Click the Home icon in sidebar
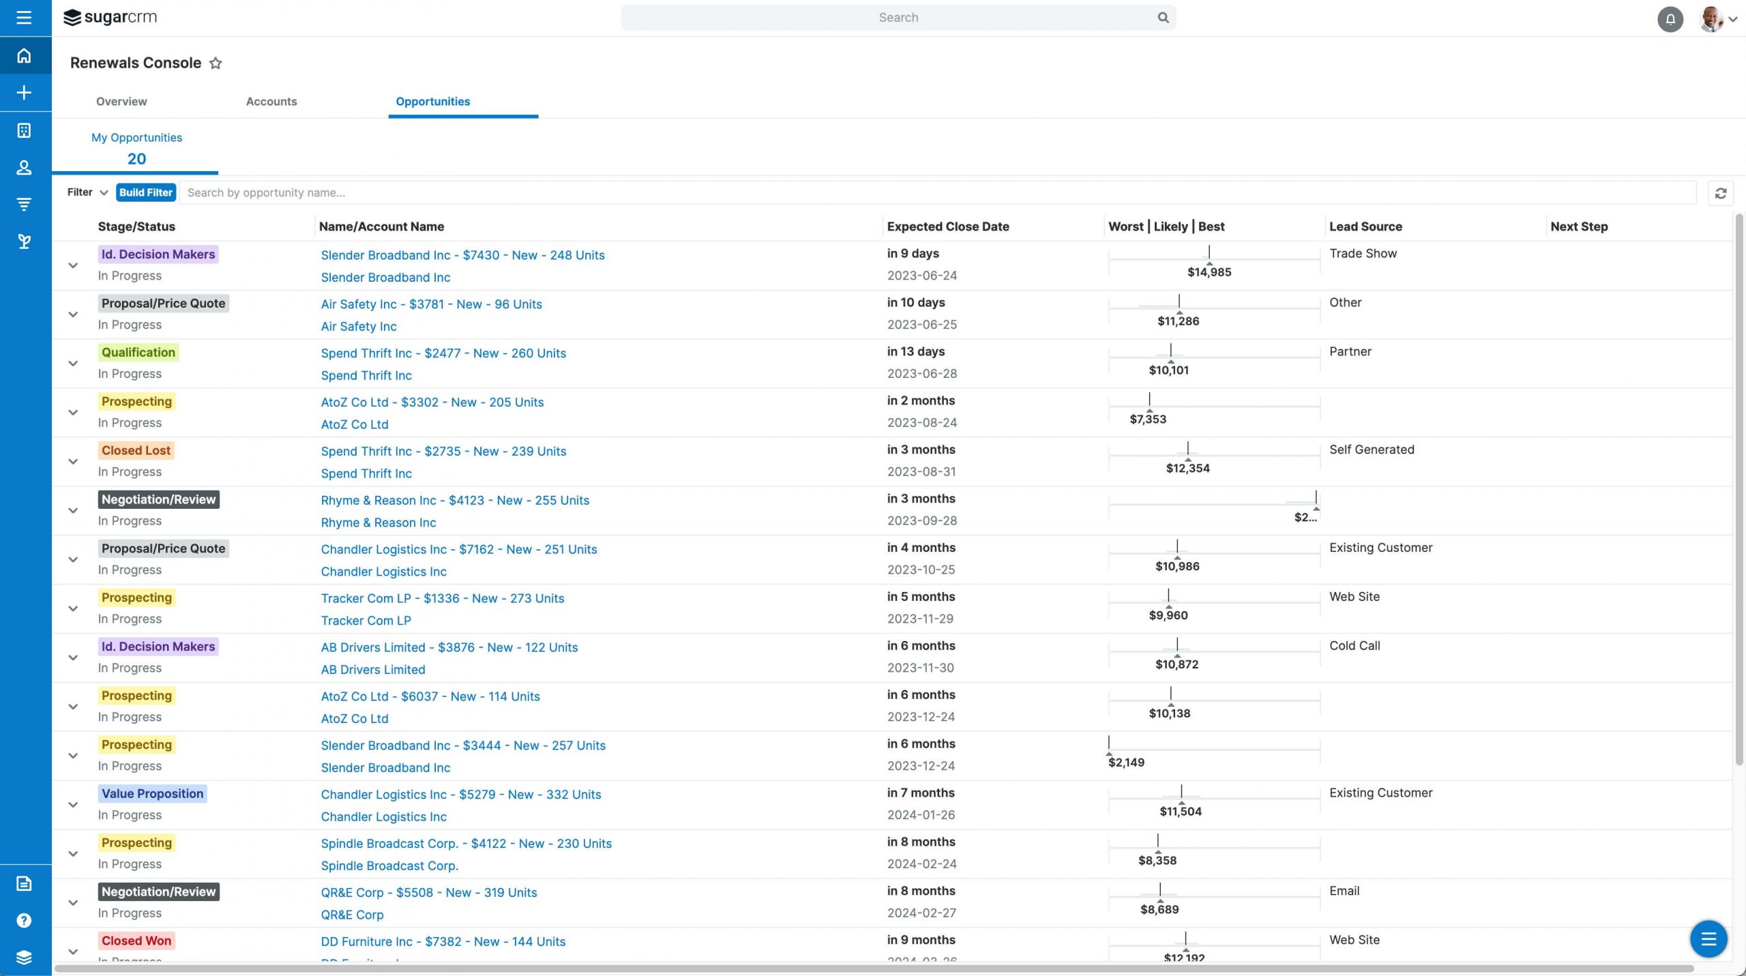1746x976 pixels. tap(24, 56)
